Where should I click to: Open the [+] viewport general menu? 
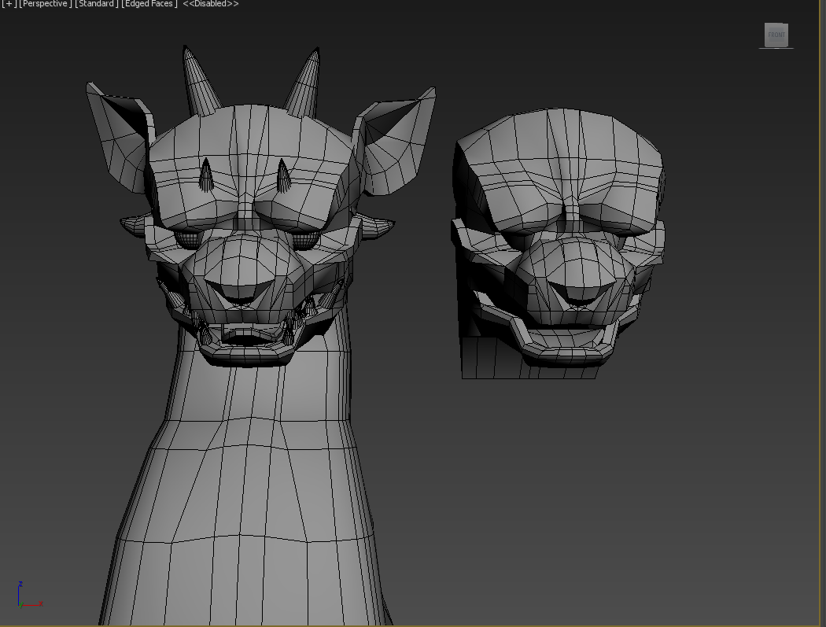click(x=9, y=4)
